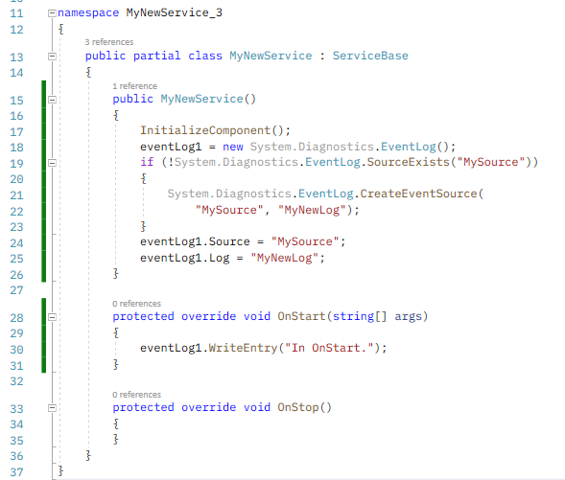Click the OnStop method name
The width and height of the screenshot is (565, 480).
[x=298, y=407]
